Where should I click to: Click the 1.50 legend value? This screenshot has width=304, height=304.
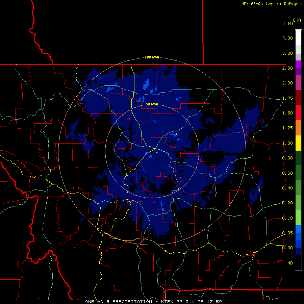click(x=287, y=113)
